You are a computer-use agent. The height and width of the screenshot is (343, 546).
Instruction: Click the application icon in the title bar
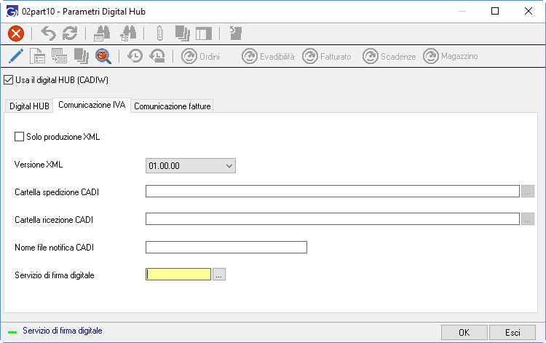pos(12,11)
